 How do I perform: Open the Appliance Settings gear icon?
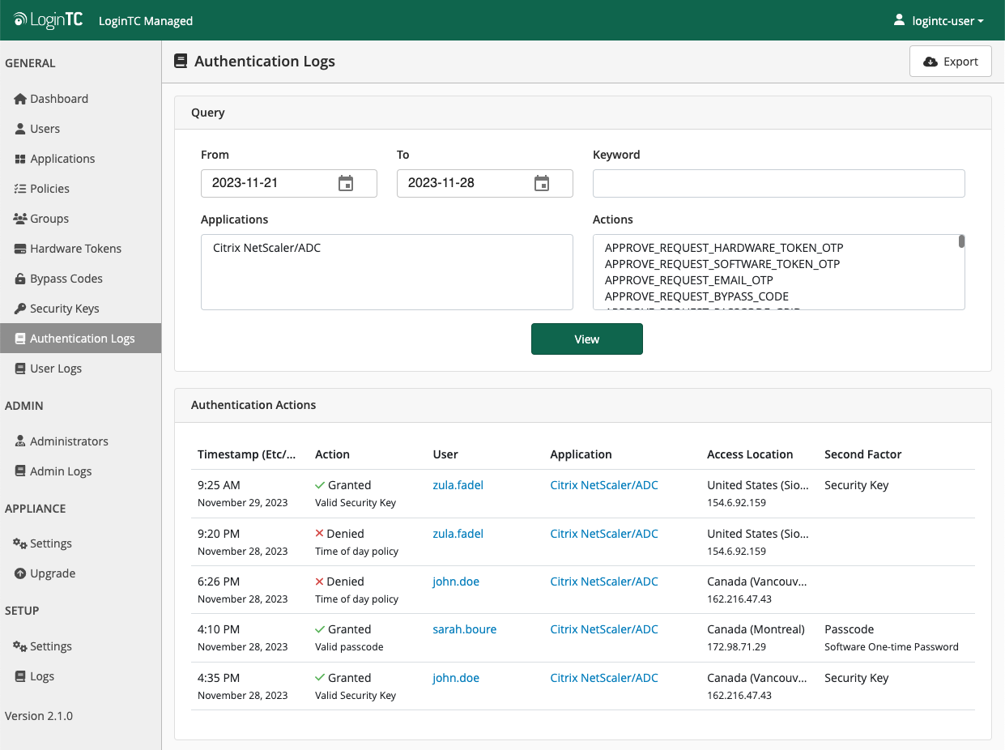coord(19,543)
